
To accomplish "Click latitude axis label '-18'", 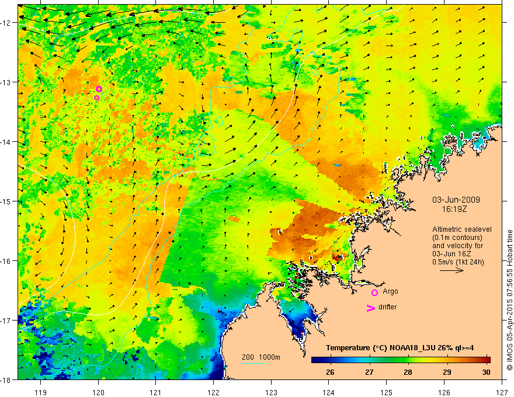I will pyautogui.click(x=6, y=379).
